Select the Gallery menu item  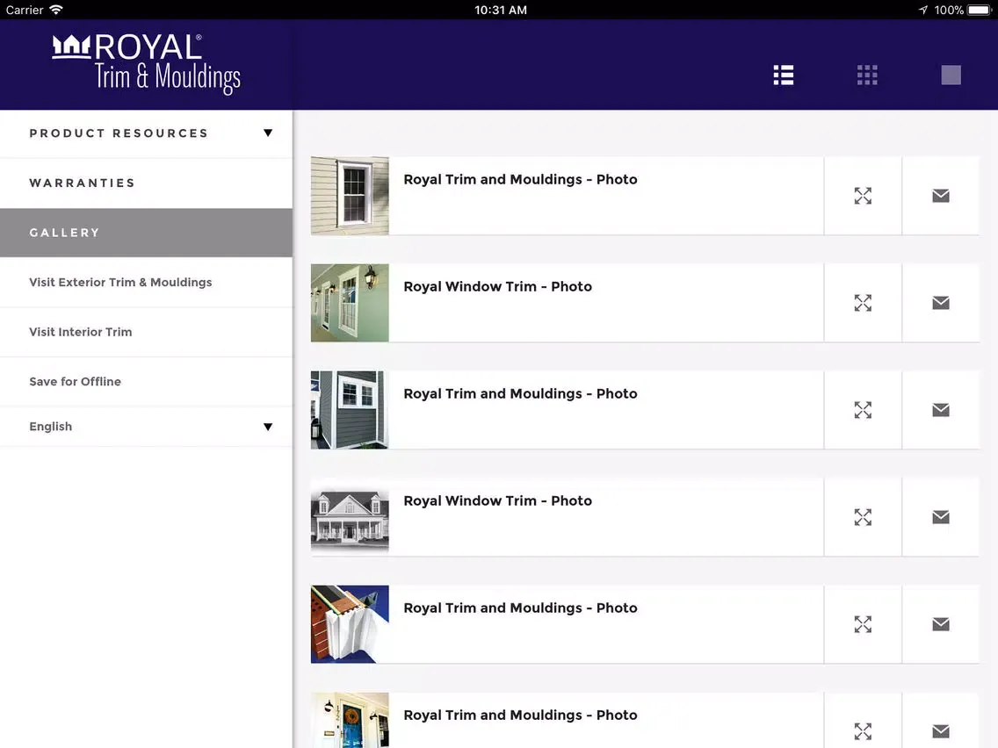click(147, 233)
